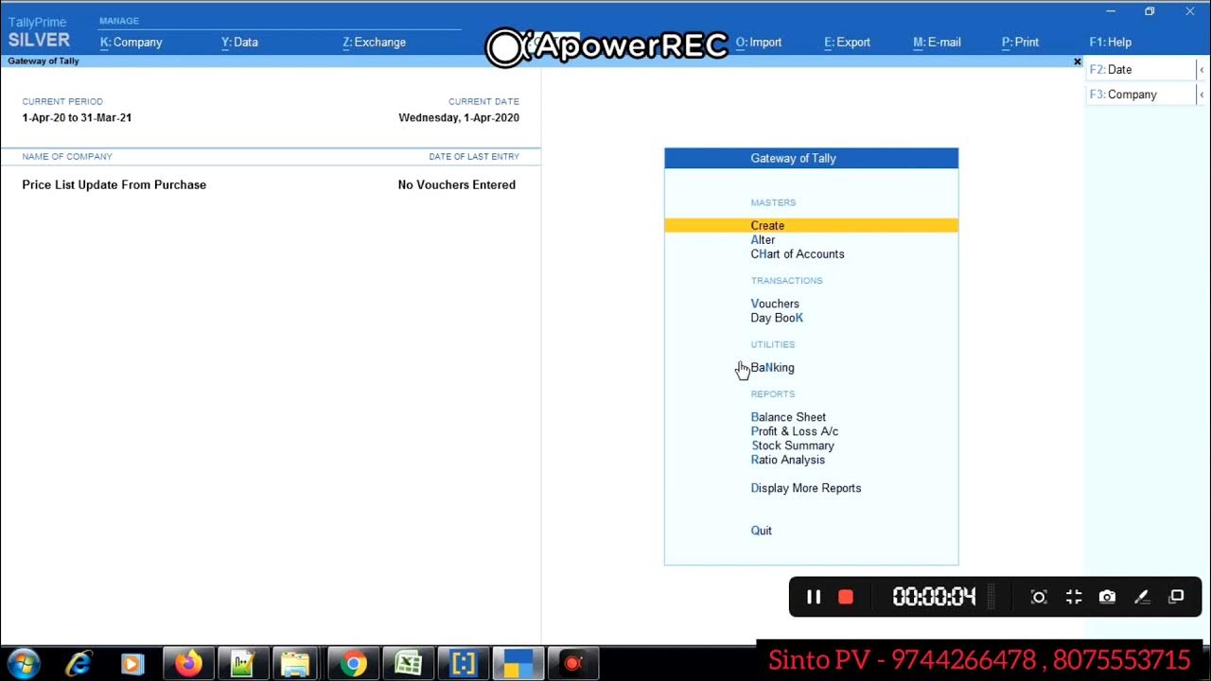Expand arrow beside F2: Date
1211x681 pixels.
1202,70
